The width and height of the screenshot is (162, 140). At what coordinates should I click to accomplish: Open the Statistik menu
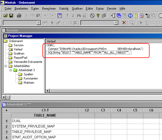(64, 9)
